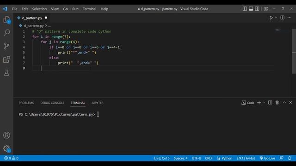Toggle the panel layout icon

[x=251, y=9]
